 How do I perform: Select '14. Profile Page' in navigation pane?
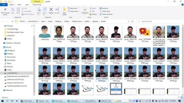click(x=13, y=29)
